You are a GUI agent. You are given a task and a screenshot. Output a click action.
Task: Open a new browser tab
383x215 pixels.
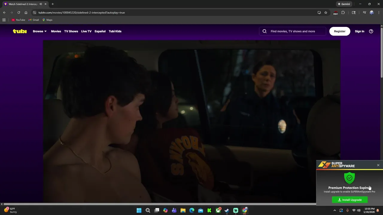coord(53,4)
